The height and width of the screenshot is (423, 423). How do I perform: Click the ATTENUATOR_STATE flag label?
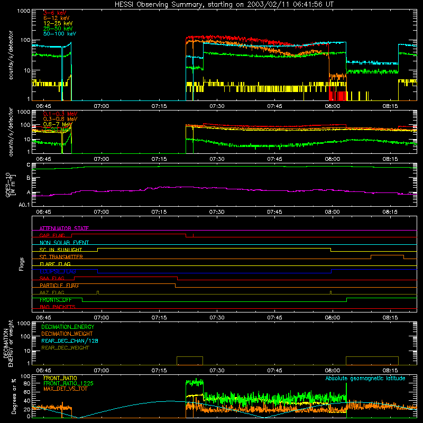64,228
